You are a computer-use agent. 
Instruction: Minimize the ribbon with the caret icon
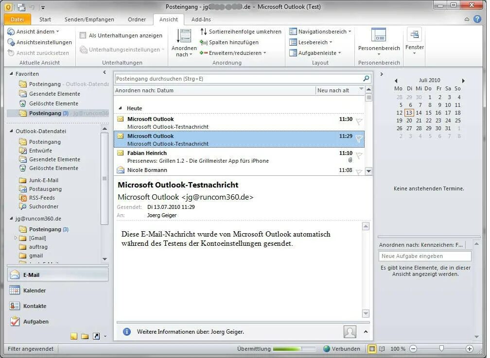(x=467, y=19)
